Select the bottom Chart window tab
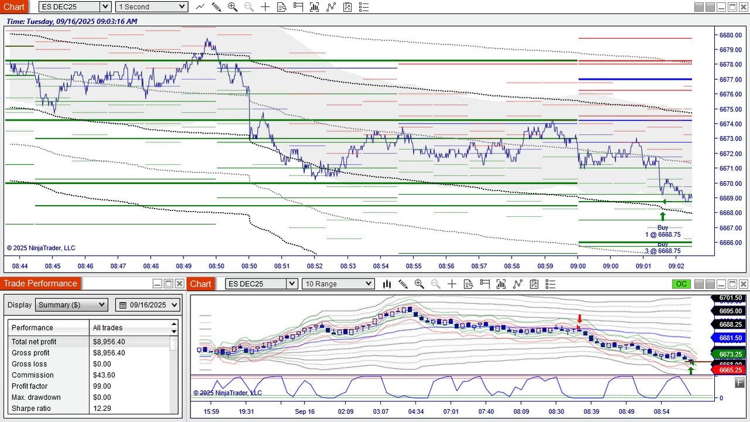 (200, 284)
